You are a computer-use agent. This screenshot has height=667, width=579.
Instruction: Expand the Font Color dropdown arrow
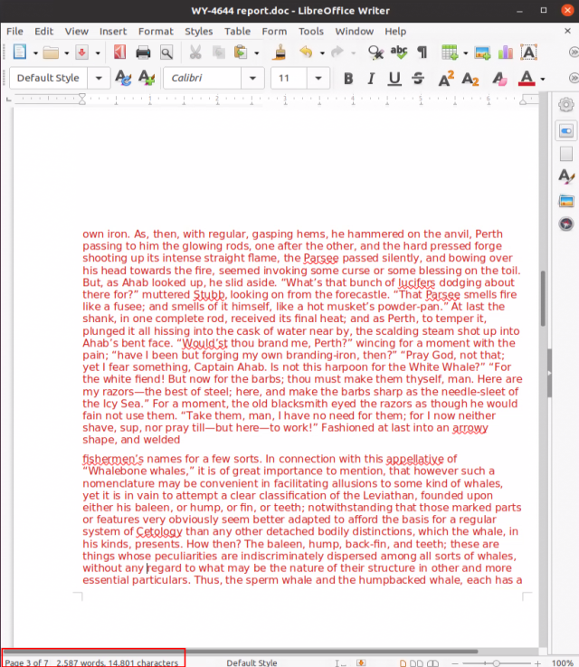click(543, 79)
